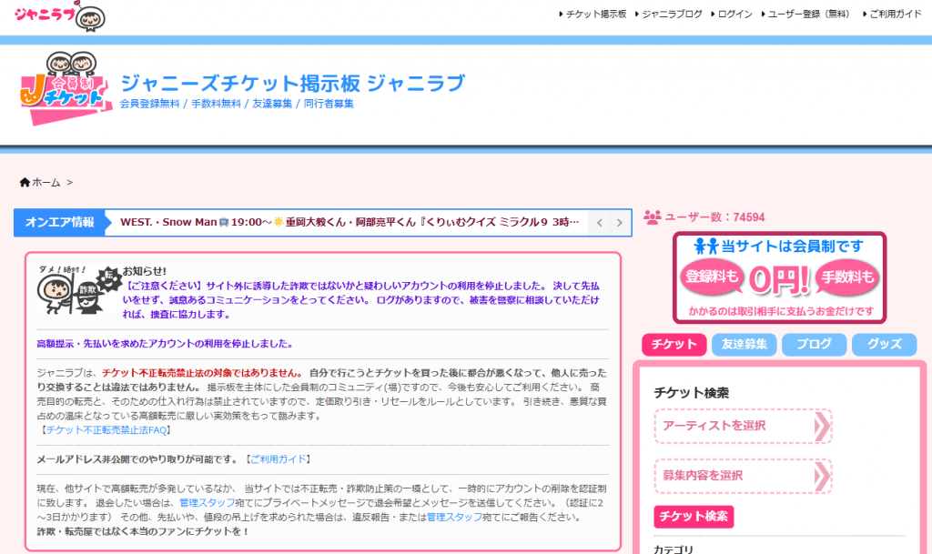Click the ダメ!絶対! scam warning illustration
932x554 pixels.
tap(79, 290)
